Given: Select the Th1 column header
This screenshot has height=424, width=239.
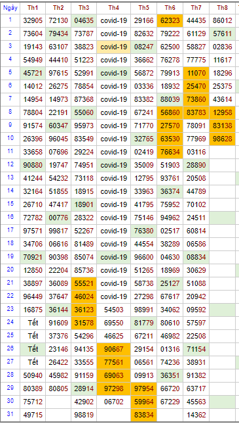Looking at the screenshot, I should click(33, 8).
